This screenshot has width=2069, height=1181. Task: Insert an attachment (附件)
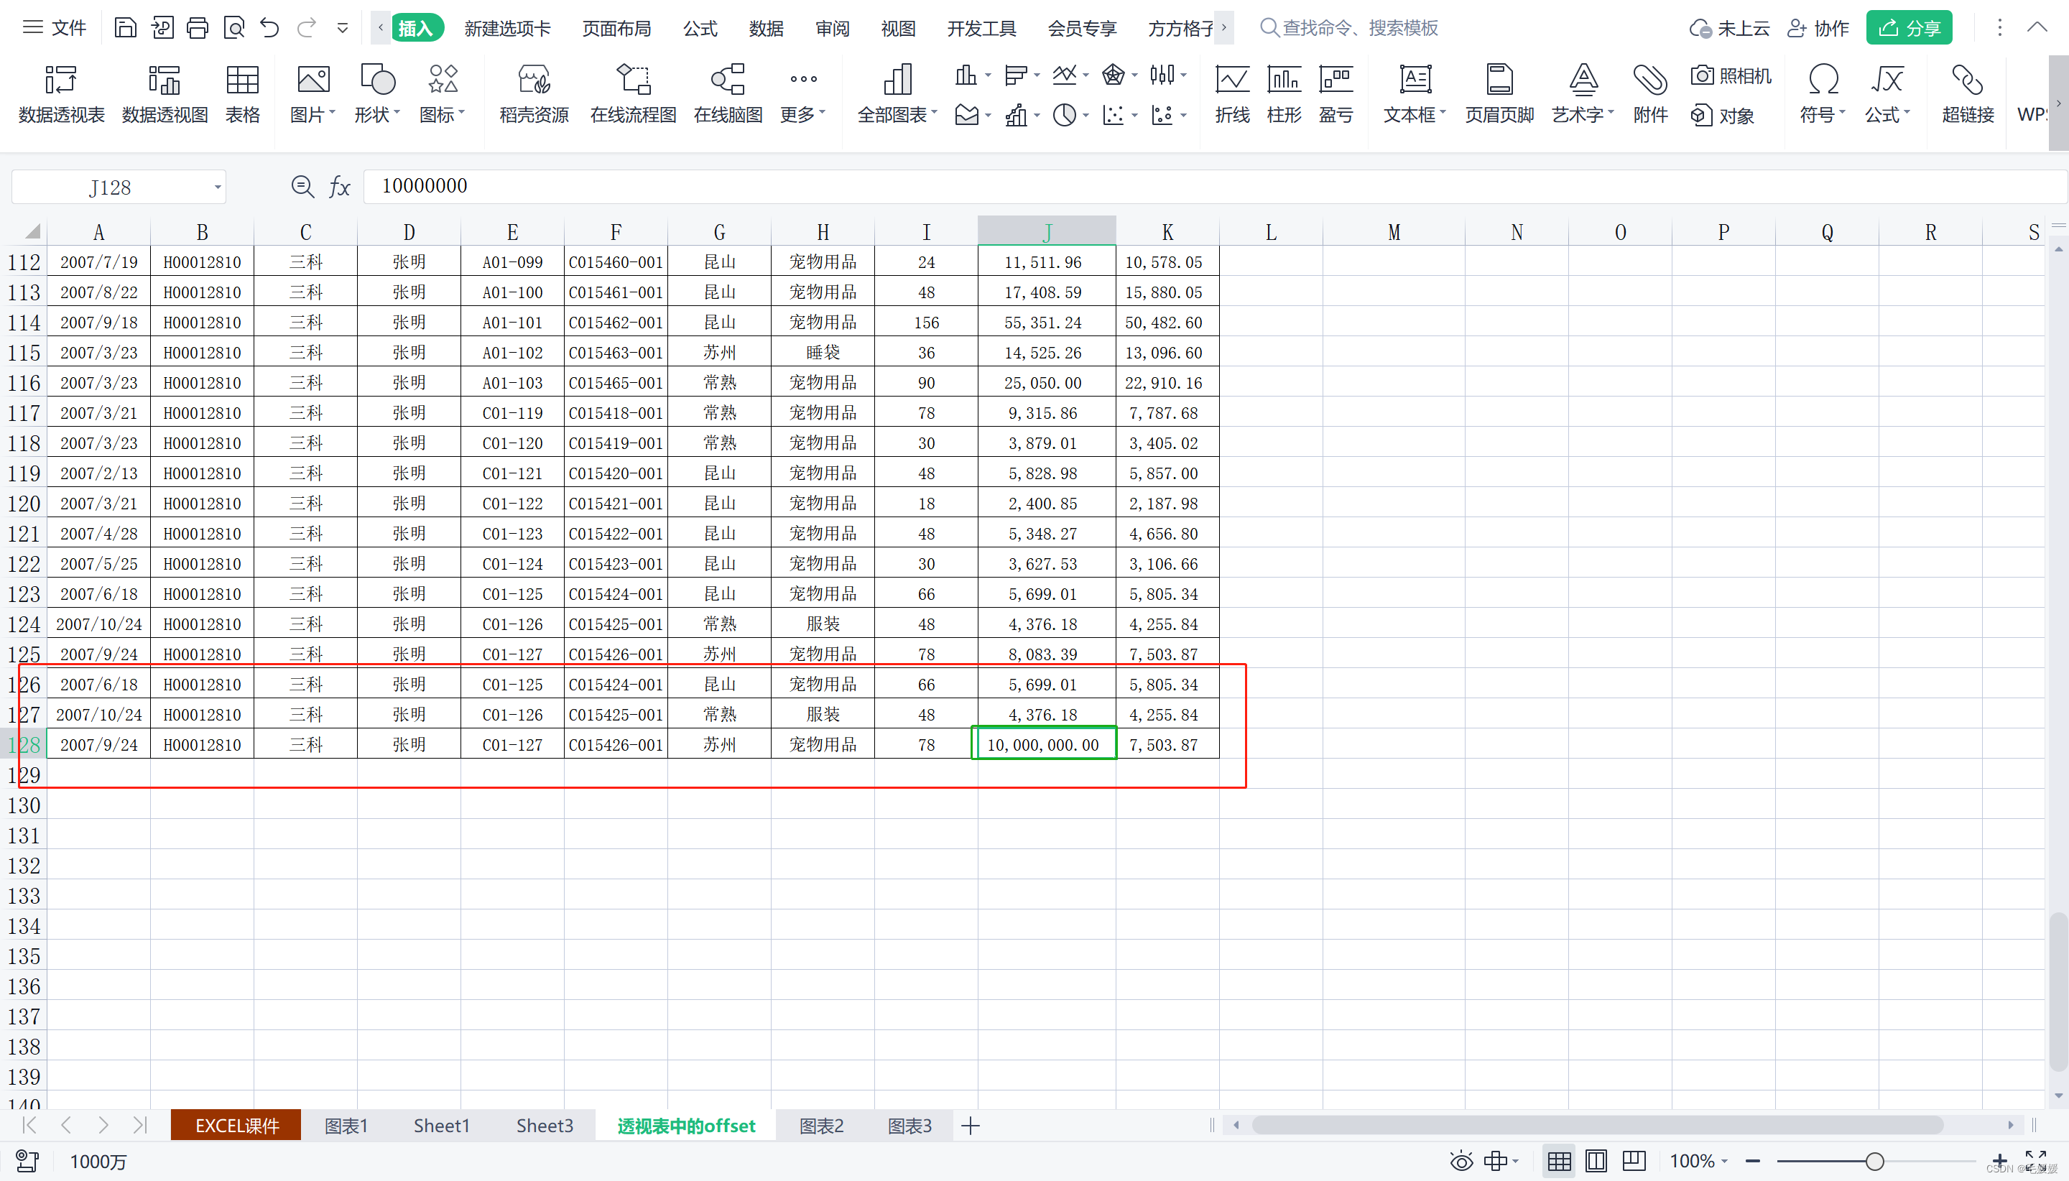pos(1650,94)
